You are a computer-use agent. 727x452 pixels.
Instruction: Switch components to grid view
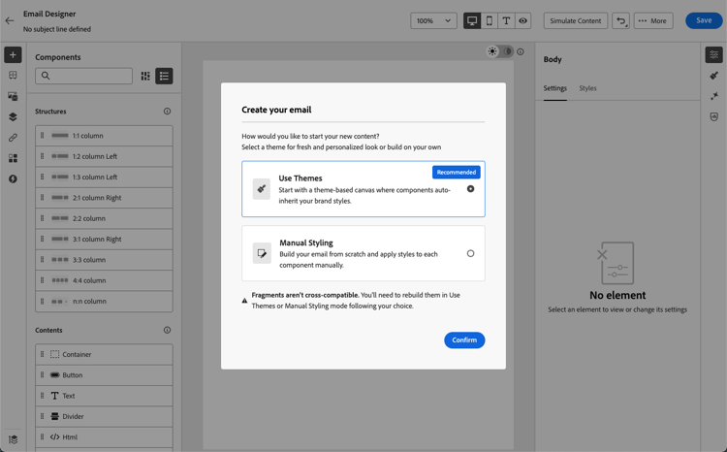pyautogui.click(x=145, y=76)
